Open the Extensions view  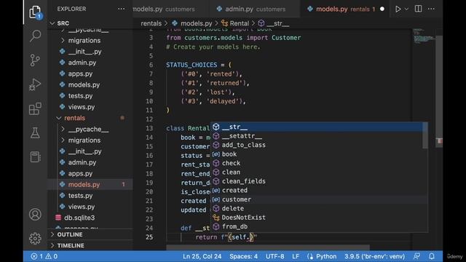(35, 108)
